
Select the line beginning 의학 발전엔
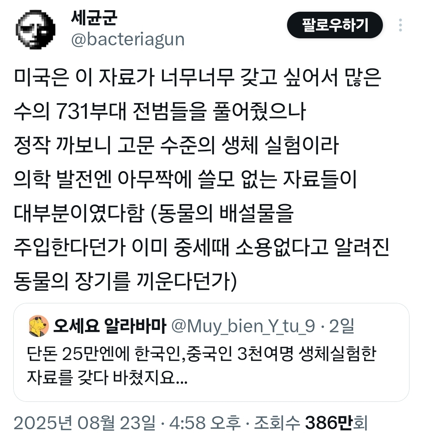(x=185, y=179)
